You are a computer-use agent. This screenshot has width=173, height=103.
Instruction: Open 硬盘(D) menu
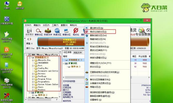coord(37,25)
